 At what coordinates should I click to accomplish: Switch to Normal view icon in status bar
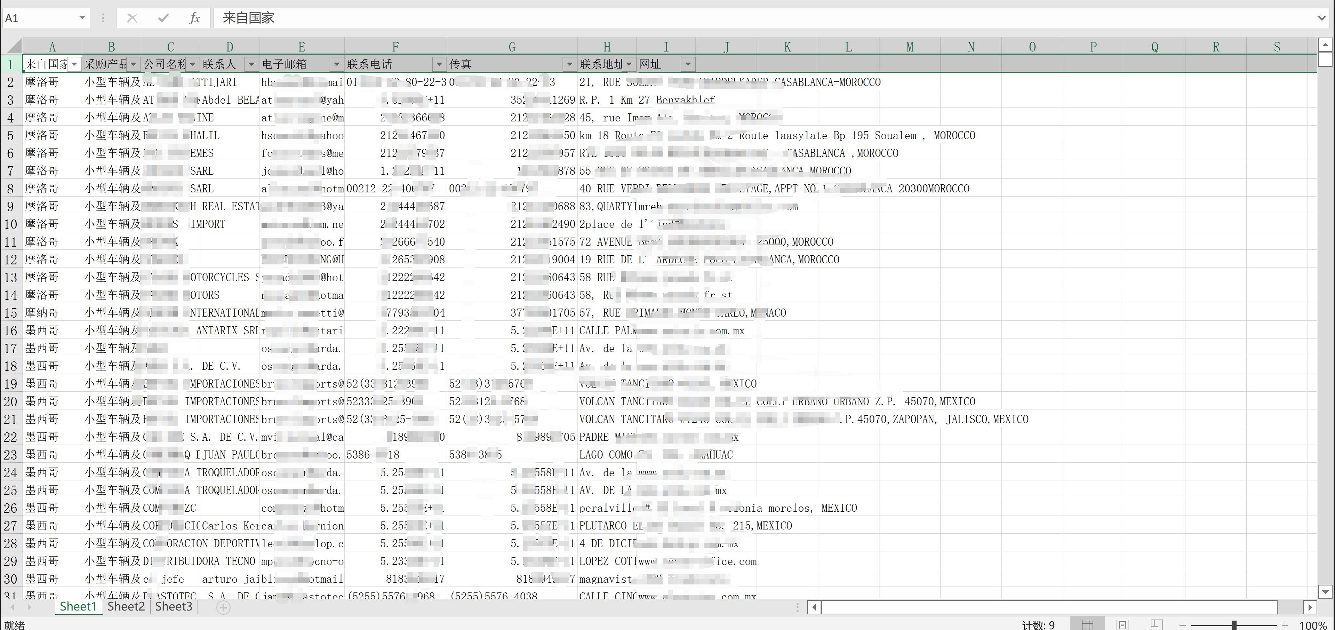[1088, 625]
